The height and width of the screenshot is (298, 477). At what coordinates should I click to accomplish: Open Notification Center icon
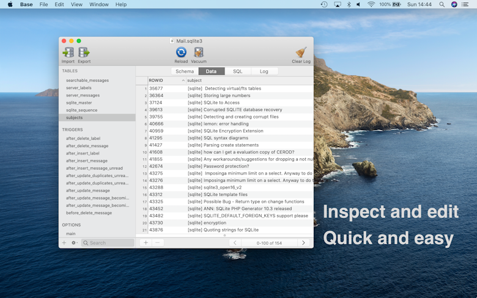pyautogui.click(x=465, y=4)
